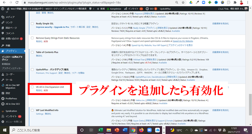Open インサイト in the sidebar
The image size is (252, 134).
[11, 116]
